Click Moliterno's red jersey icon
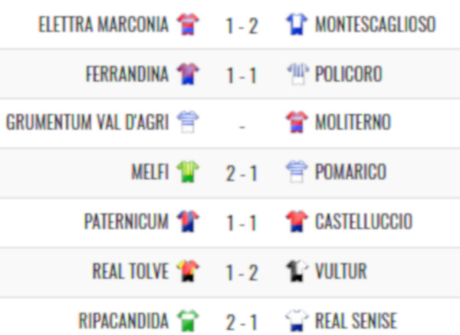 pos(297,122)
